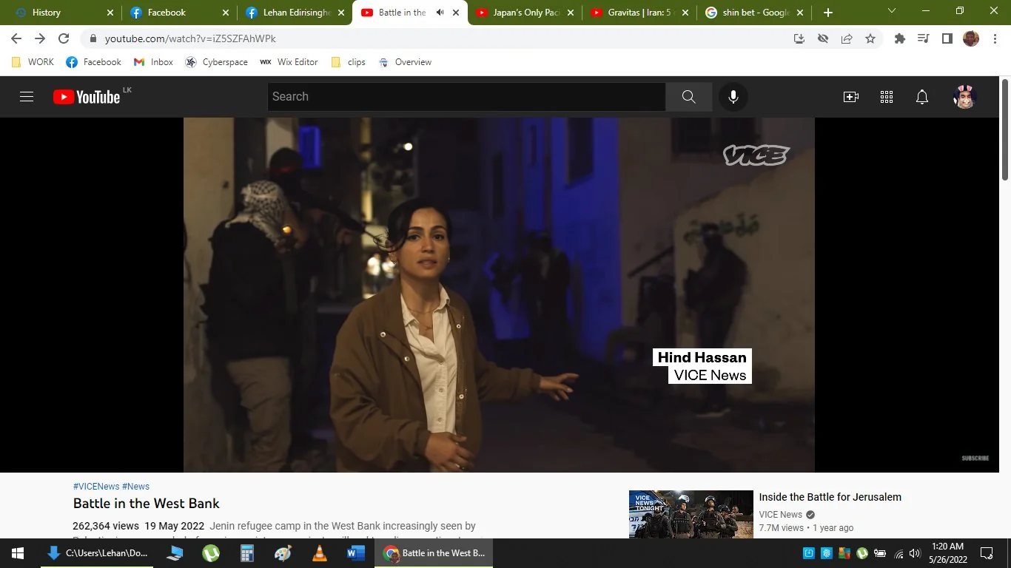
Task: Open the Wix Editor bookmark
Action: pyautogui.click(x=289, y=62)
